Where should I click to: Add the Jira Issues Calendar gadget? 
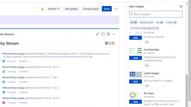click(x=135, y=38)
